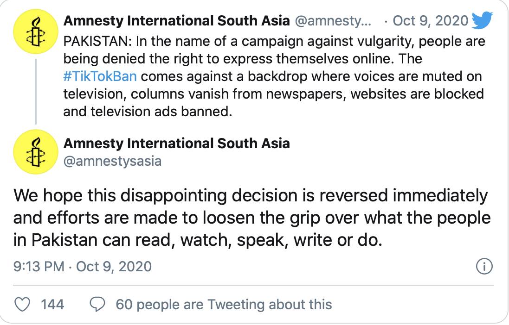Click the 9:13 PM timestamp

[39, 266]
